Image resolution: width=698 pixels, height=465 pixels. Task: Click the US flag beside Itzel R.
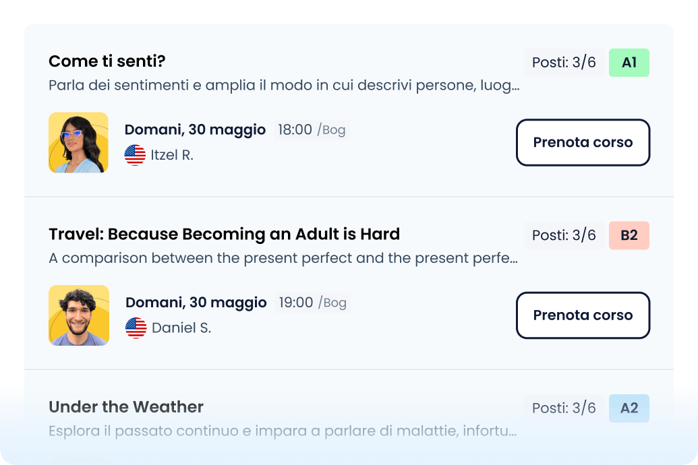[135, 155]
